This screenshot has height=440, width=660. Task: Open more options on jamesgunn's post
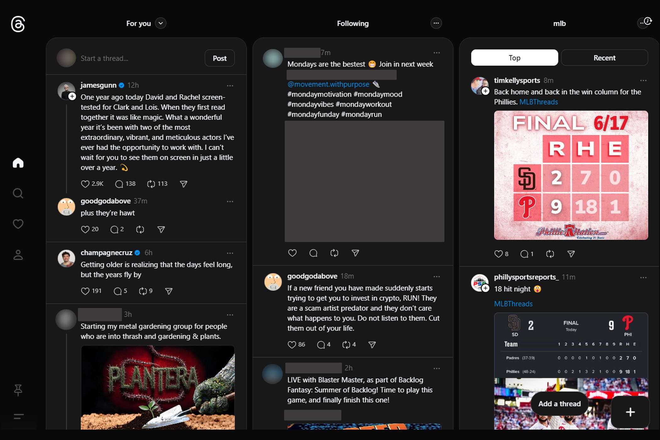coord(230,85)
